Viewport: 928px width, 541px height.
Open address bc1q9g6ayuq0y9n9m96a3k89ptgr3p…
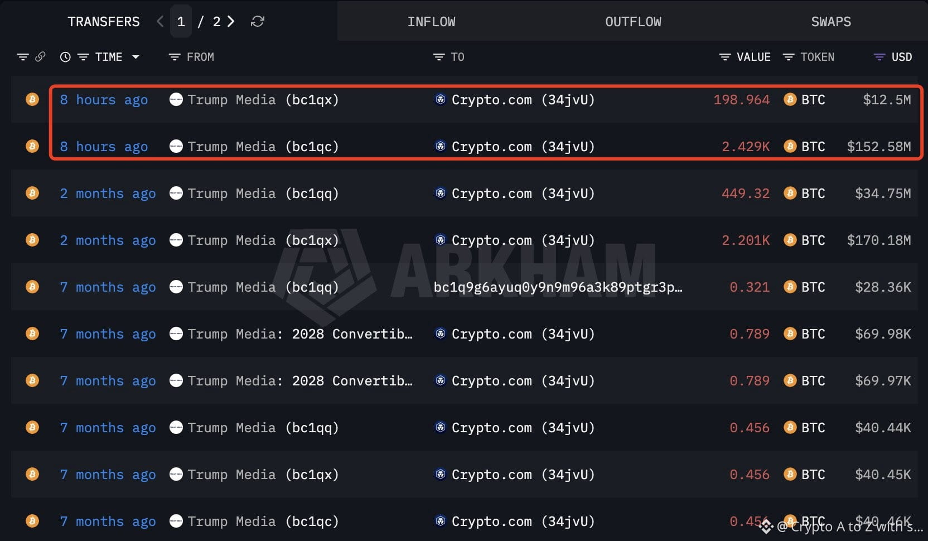pos(558,287)
